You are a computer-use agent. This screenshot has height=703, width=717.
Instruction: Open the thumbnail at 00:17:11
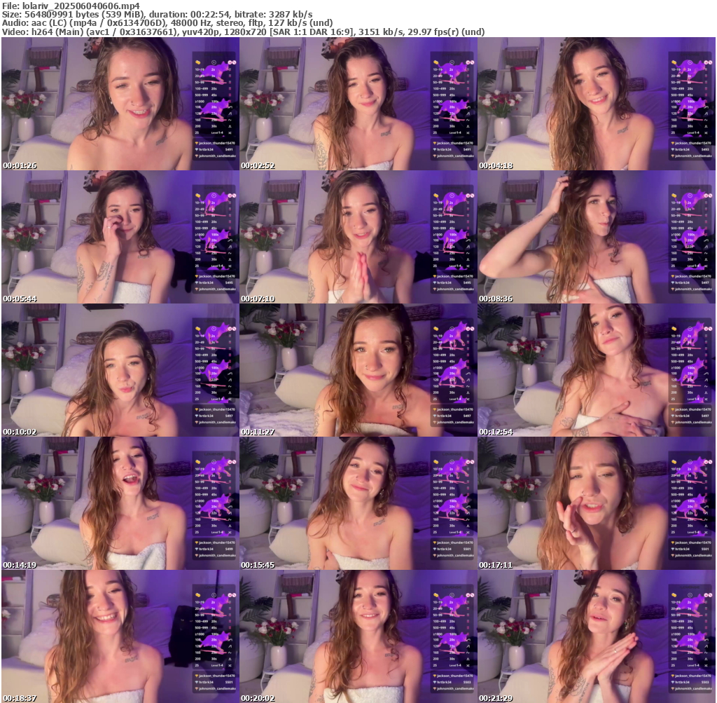click(597, 503)
